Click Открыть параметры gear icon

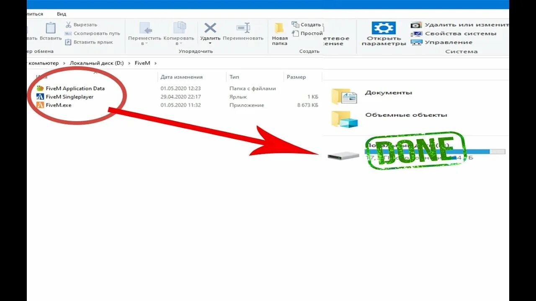pyautogui.click(x=384, y=28)
